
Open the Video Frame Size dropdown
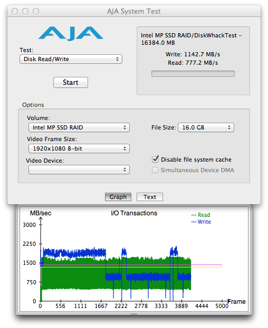(x=79, y=148)
